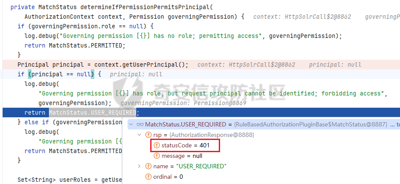Click the field icon beside message

(156, 156)
